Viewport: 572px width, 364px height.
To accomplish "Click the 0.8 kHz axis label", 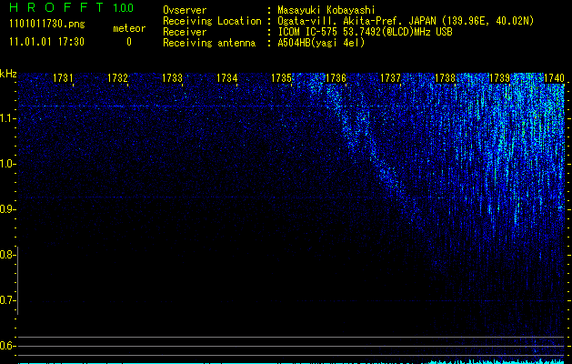I will [7, 255].
